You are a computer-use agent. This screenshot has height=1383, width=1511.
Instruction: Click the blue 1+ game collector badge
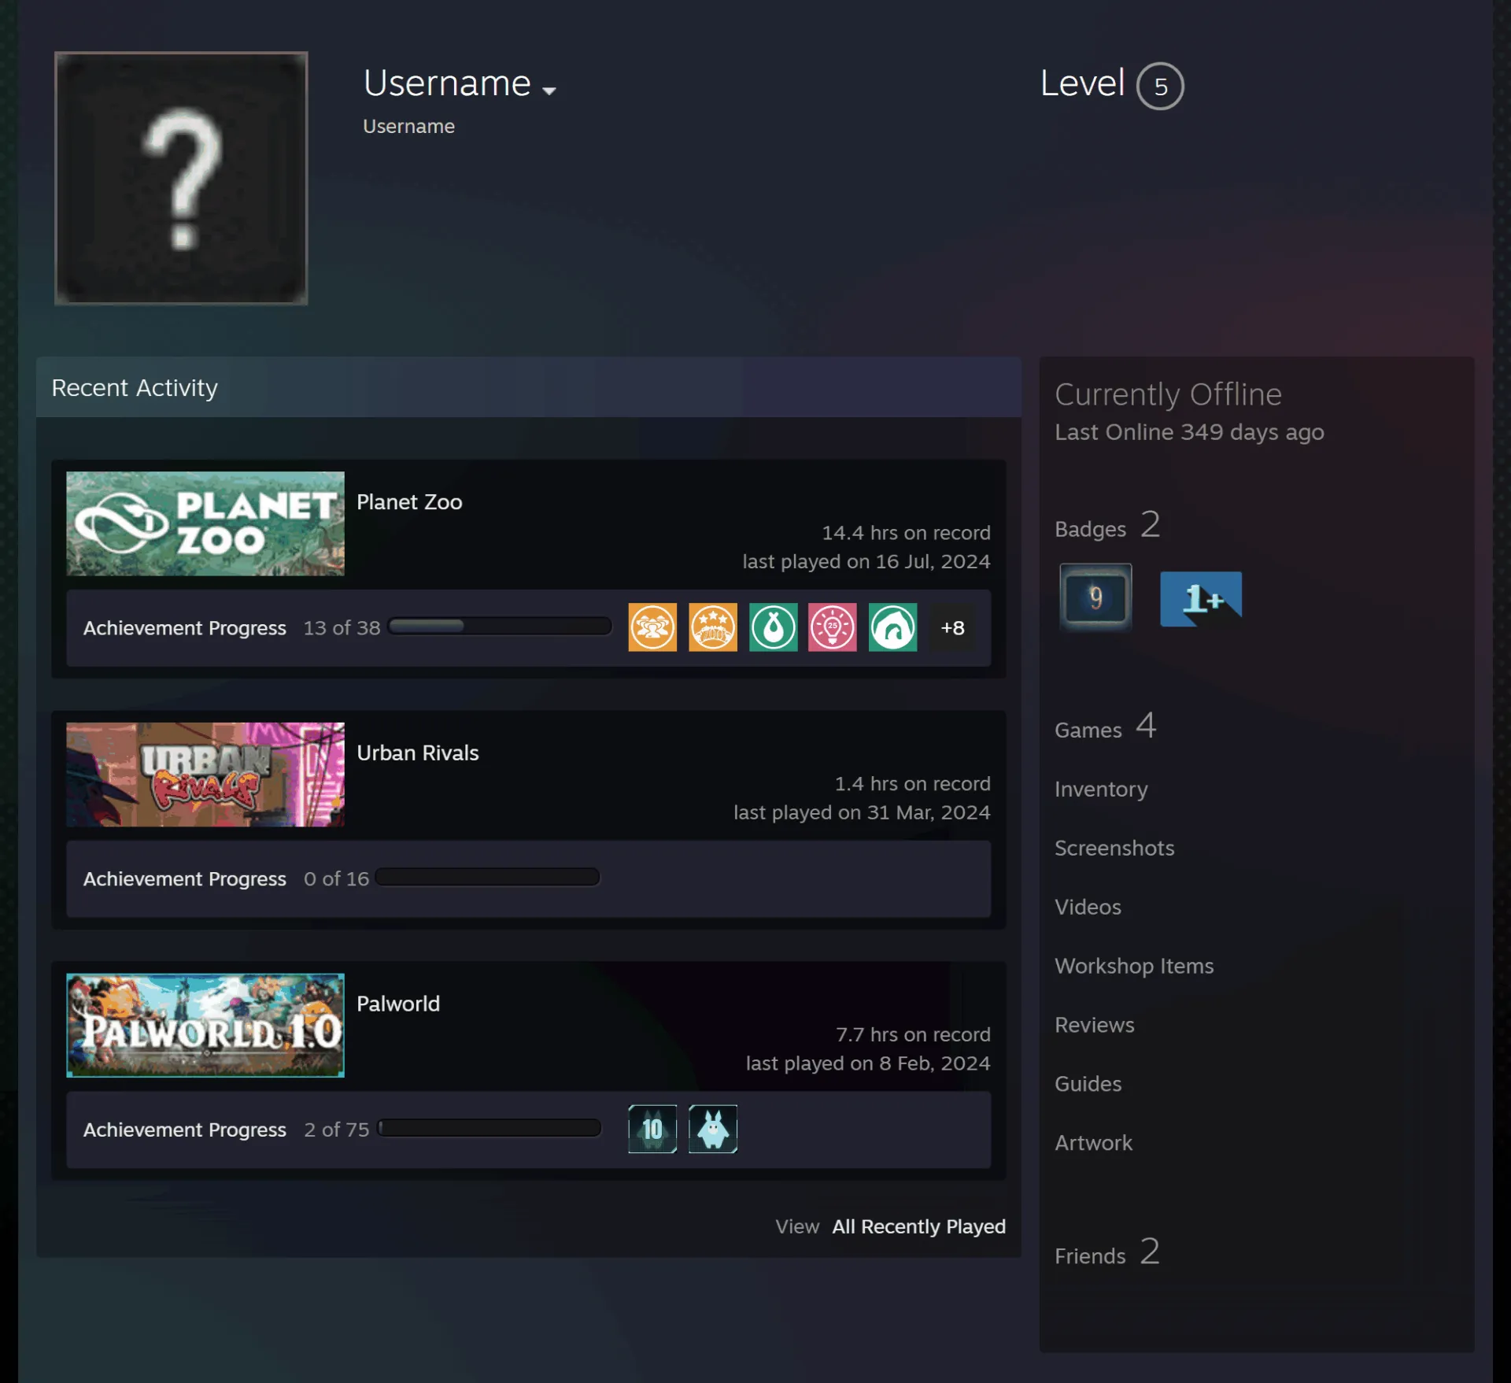point(1201,599)
